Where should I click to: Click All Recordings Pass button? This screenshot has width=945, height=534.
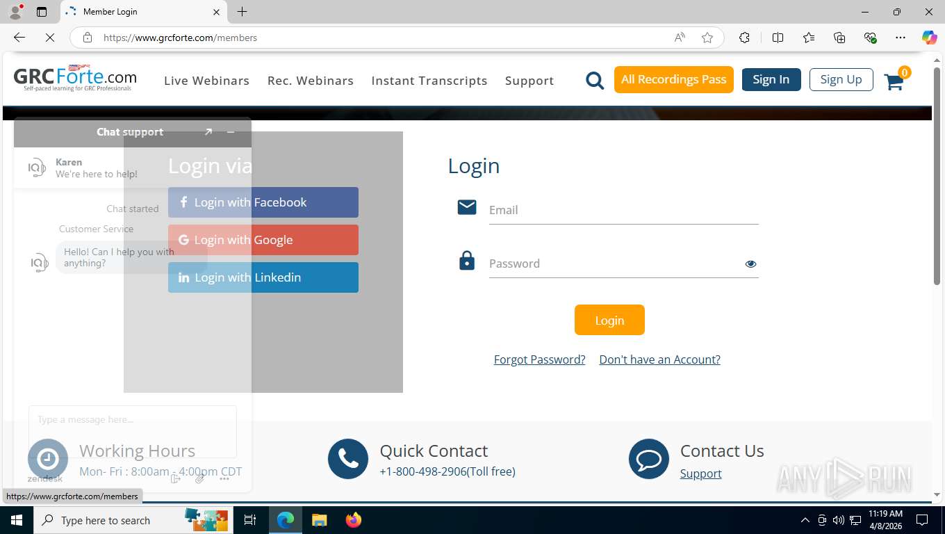pos(674,79)
